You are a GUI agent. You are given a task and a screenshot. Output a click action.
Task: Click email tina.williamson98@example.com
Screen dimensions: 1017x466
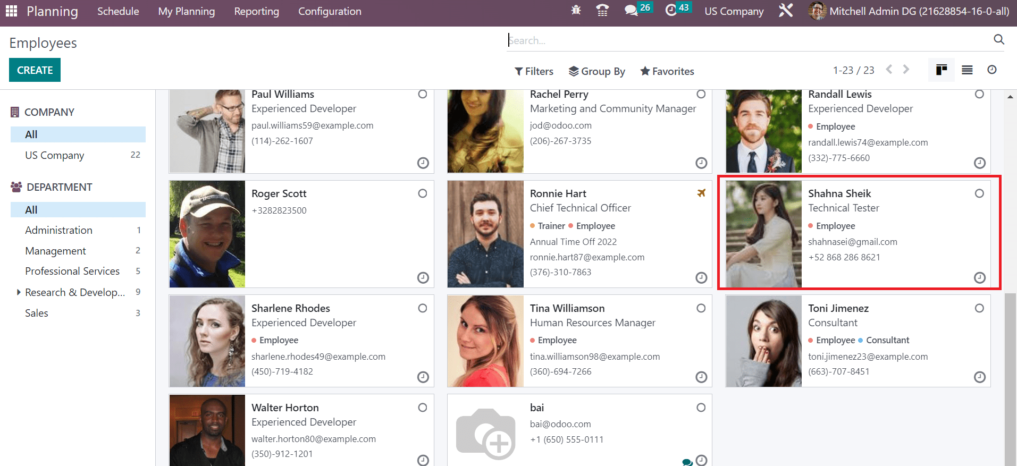(x=594, y=357)
